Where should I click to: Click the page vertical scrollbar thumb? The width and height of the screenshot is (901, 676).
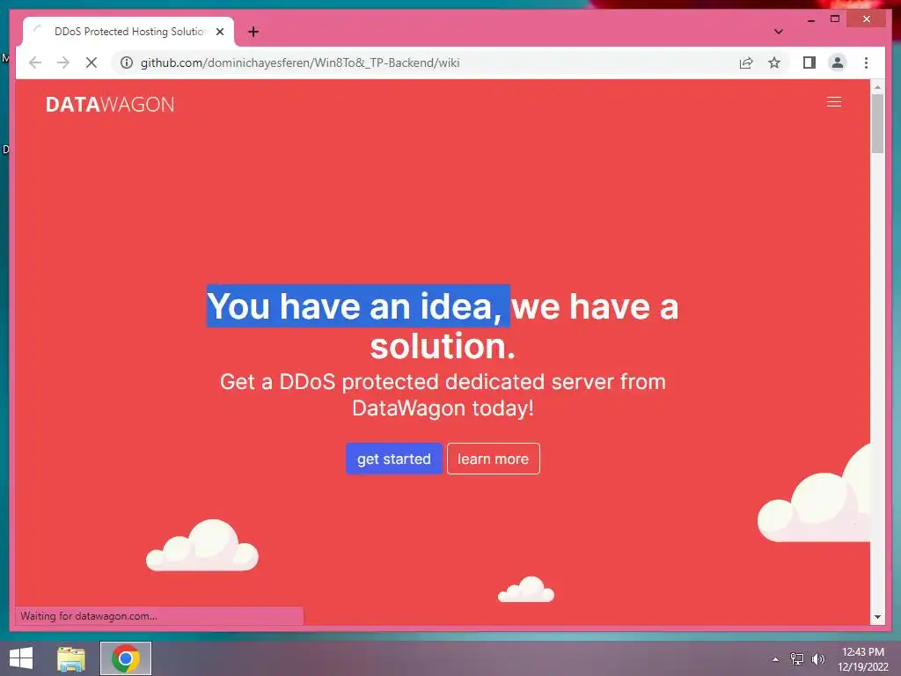(877, 123)
